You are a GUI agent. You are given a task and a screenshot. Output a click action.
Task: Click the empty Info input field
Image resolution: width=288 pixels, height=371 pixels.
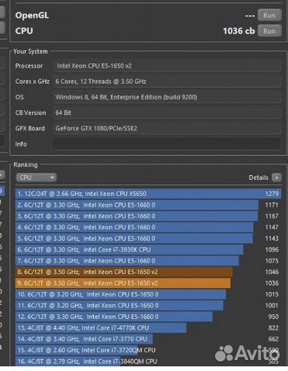[167, 144]
